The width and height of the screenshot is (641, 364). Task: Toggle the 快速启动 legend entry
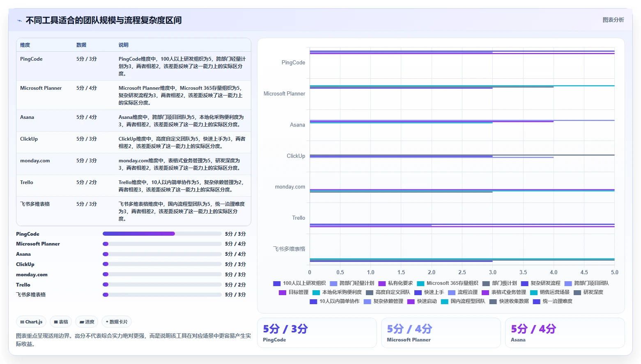click(422, 301)
